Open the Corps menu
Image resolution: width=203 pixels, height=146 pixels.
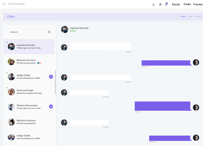click(x=187, y=4)
